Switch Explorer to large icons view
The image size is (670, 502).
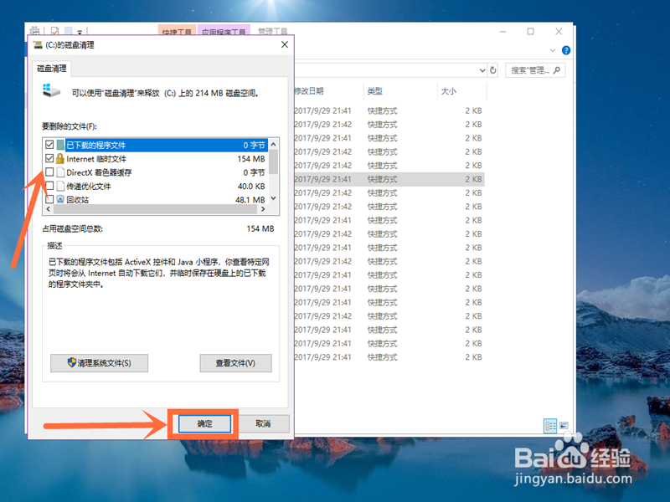click(x=564, y=426)
